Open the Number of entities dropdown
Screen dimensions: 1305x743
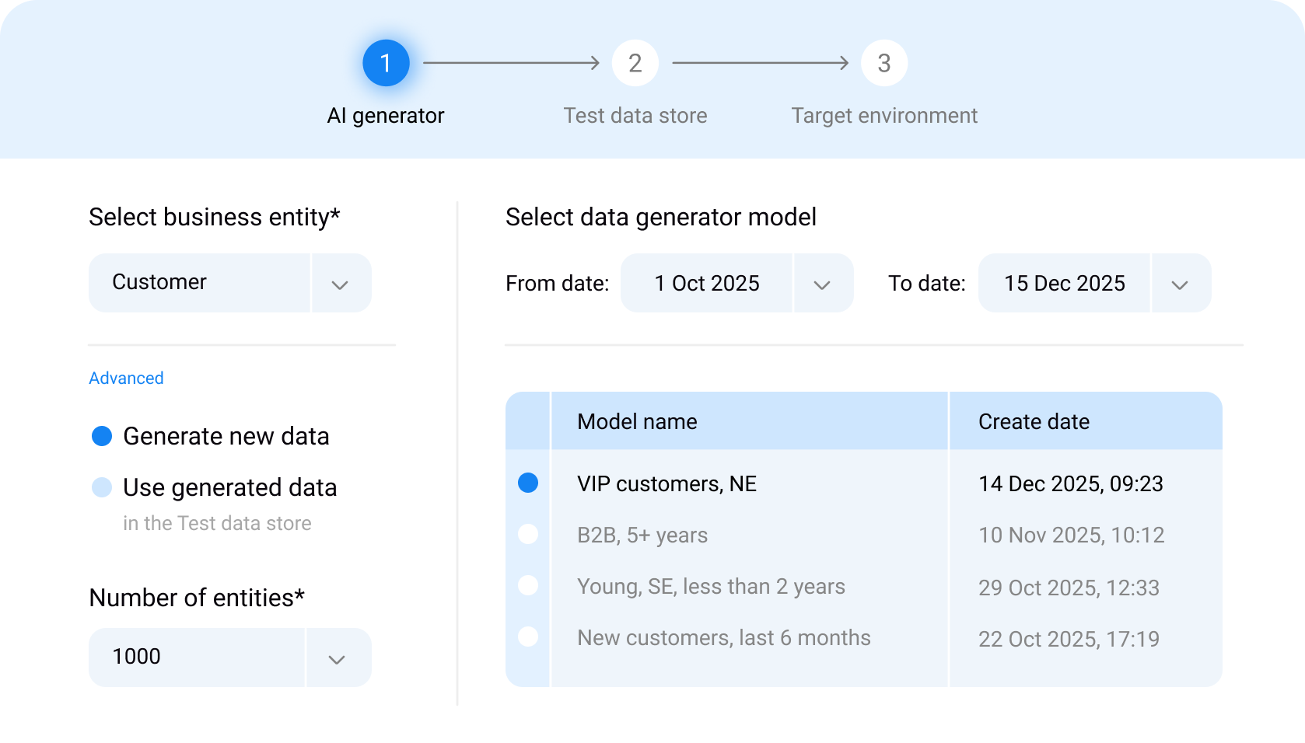[x=338, y=657]
